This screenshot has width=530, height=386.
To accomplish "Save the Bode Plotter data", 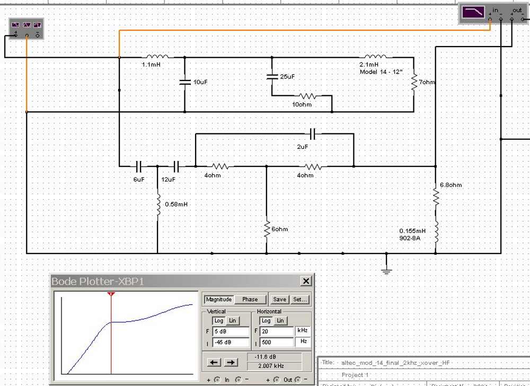I will [279, 299].
